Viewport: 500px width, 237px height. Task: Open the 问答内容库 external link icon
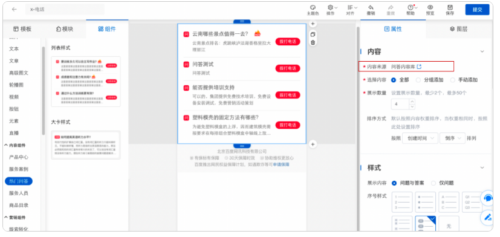420,67
